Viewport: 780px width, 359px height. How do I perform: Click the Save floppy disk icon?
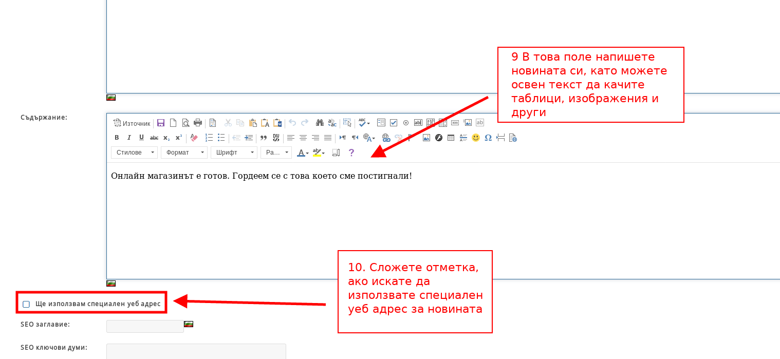161,123
